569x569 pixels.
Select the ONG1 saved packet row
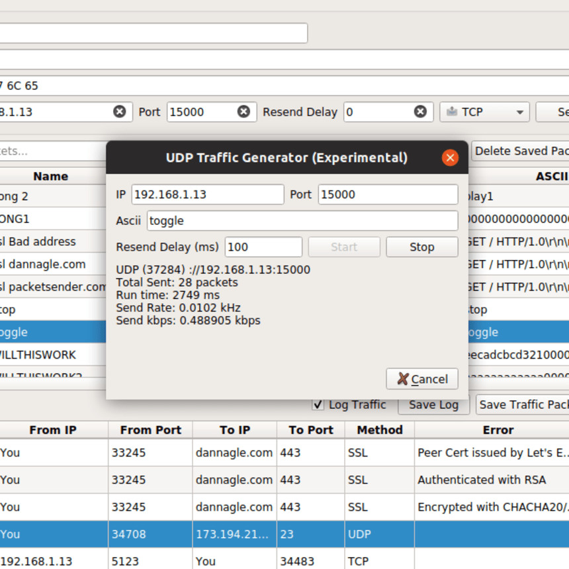point(53,219)
